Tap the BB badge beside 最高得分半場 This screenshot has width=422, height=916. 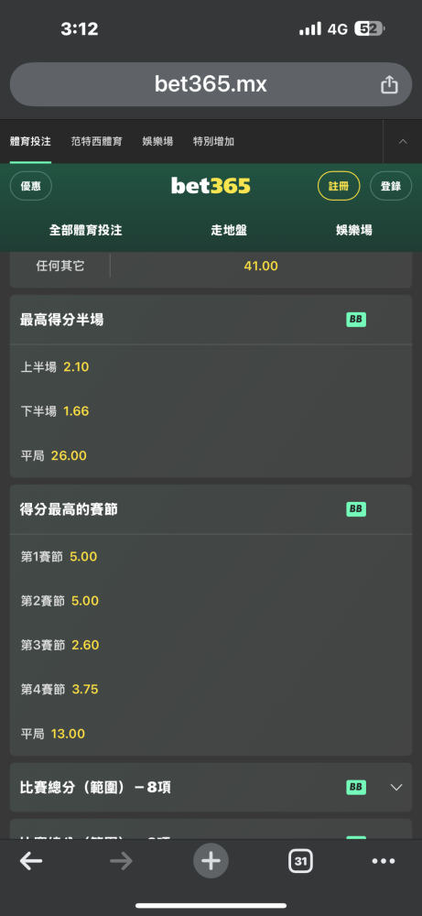(356, 320)
